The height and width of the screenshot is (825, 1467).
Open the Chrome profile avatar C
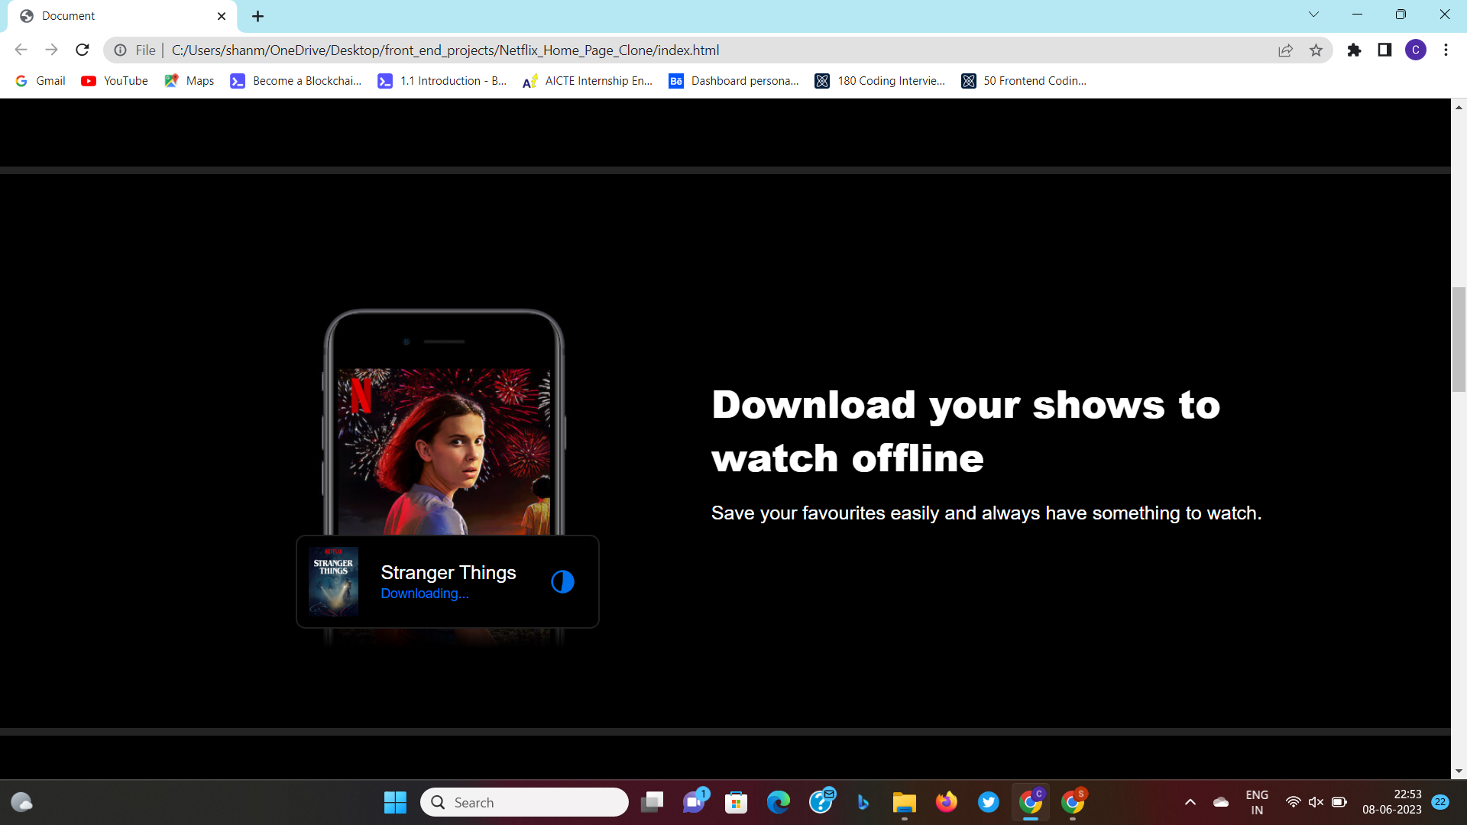1415,50
